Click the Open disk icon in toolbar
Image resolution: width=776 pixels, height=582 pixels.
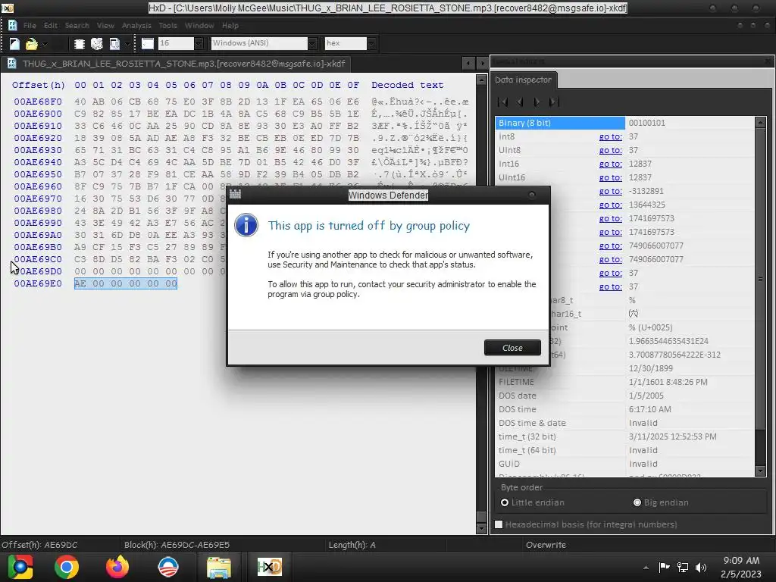(x=97, y=44)
